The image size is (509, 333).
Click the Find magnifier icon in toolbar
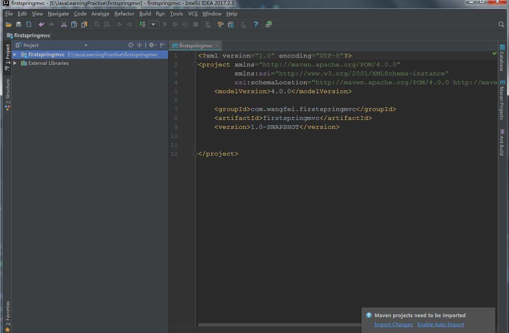coord(97,24)
